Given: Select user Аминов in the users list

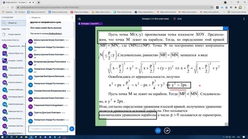Looking at the screenshot, I should coord(13,82).
